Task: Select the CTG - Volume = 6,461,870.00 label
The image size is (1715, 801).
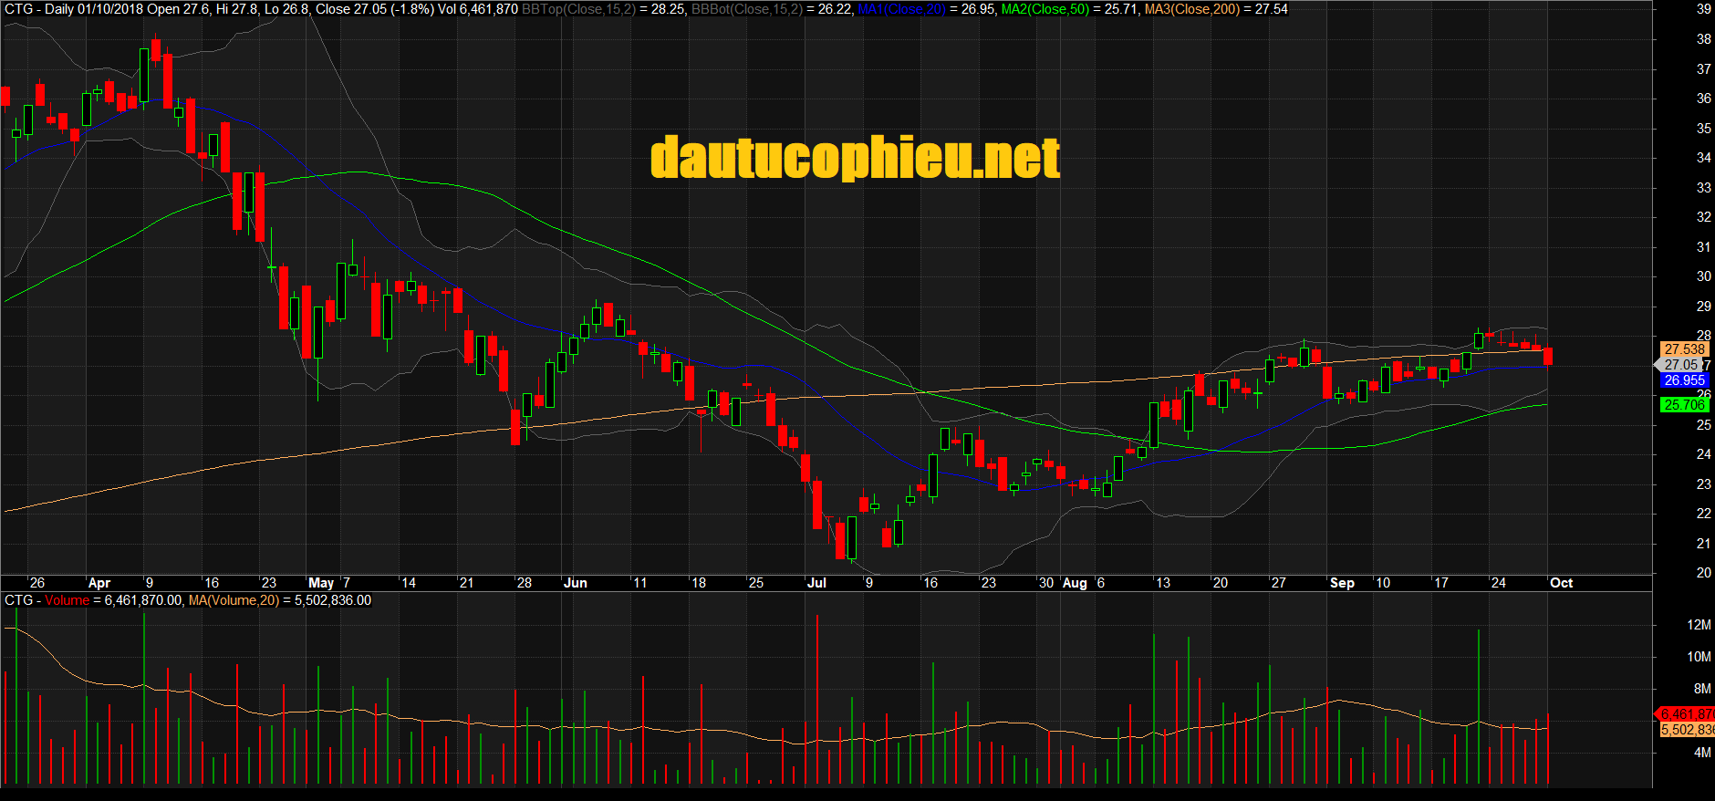Action: click(94, 600)
